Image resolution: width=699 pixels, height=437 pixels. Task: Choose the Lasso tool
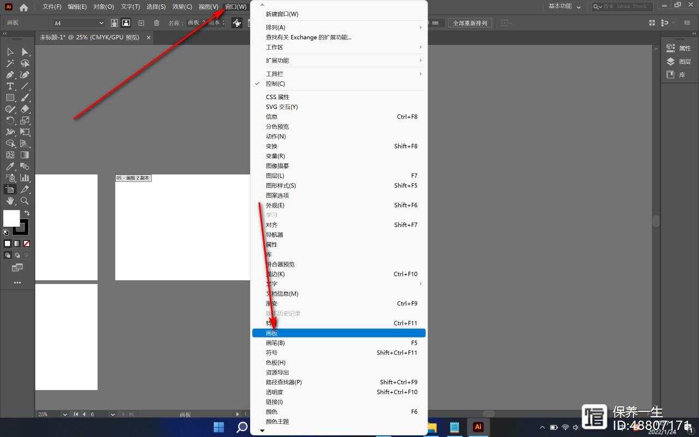[25, 63]
